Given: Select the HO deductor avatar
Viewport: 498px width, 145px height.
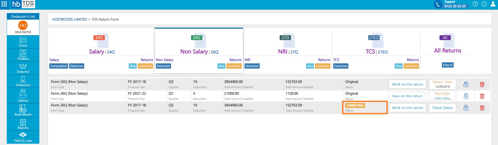Looking at the screenshot, I should click(x=23, y=25).
